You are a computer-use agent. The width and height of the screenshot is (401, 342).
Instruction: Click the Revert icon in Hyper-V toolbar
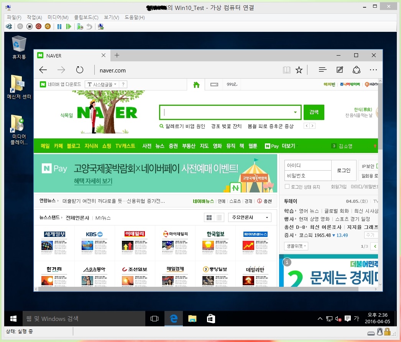point(89,26)
